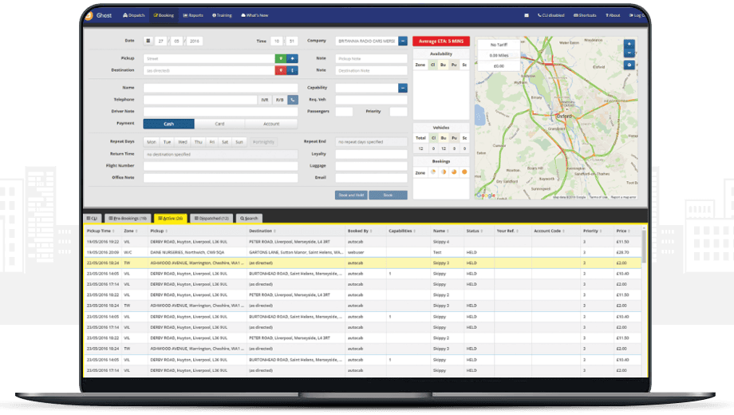This screenshot has height=415, width=734.
Task: Toggle the Fri repeat day
Action: [x=212, y=141]
